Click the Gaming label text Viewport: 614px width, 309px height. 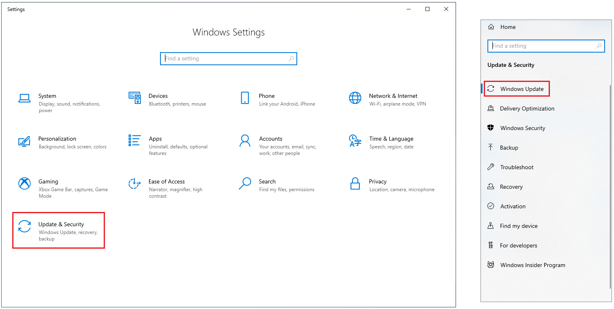(48, 181)
